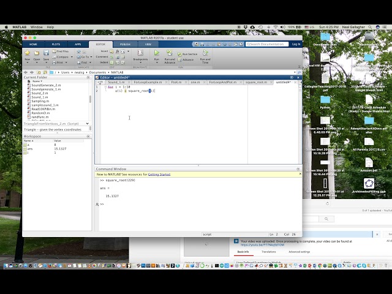The width and height of the screenshot is (392, 294).
Task: Open the Window menu in menu bar
Action: (x=37, y=27)
